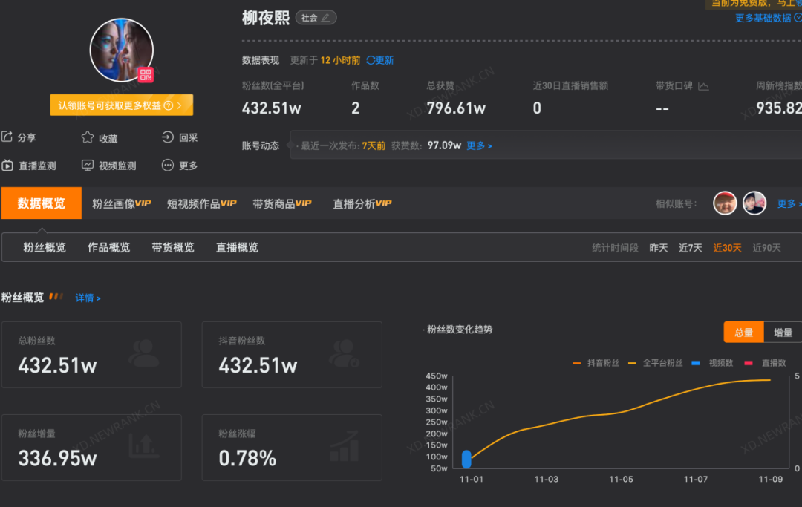Toggle 抖音粉丝 legend series in chart
Viewport: 802px width, 507px height.
(x=596, y=363)
